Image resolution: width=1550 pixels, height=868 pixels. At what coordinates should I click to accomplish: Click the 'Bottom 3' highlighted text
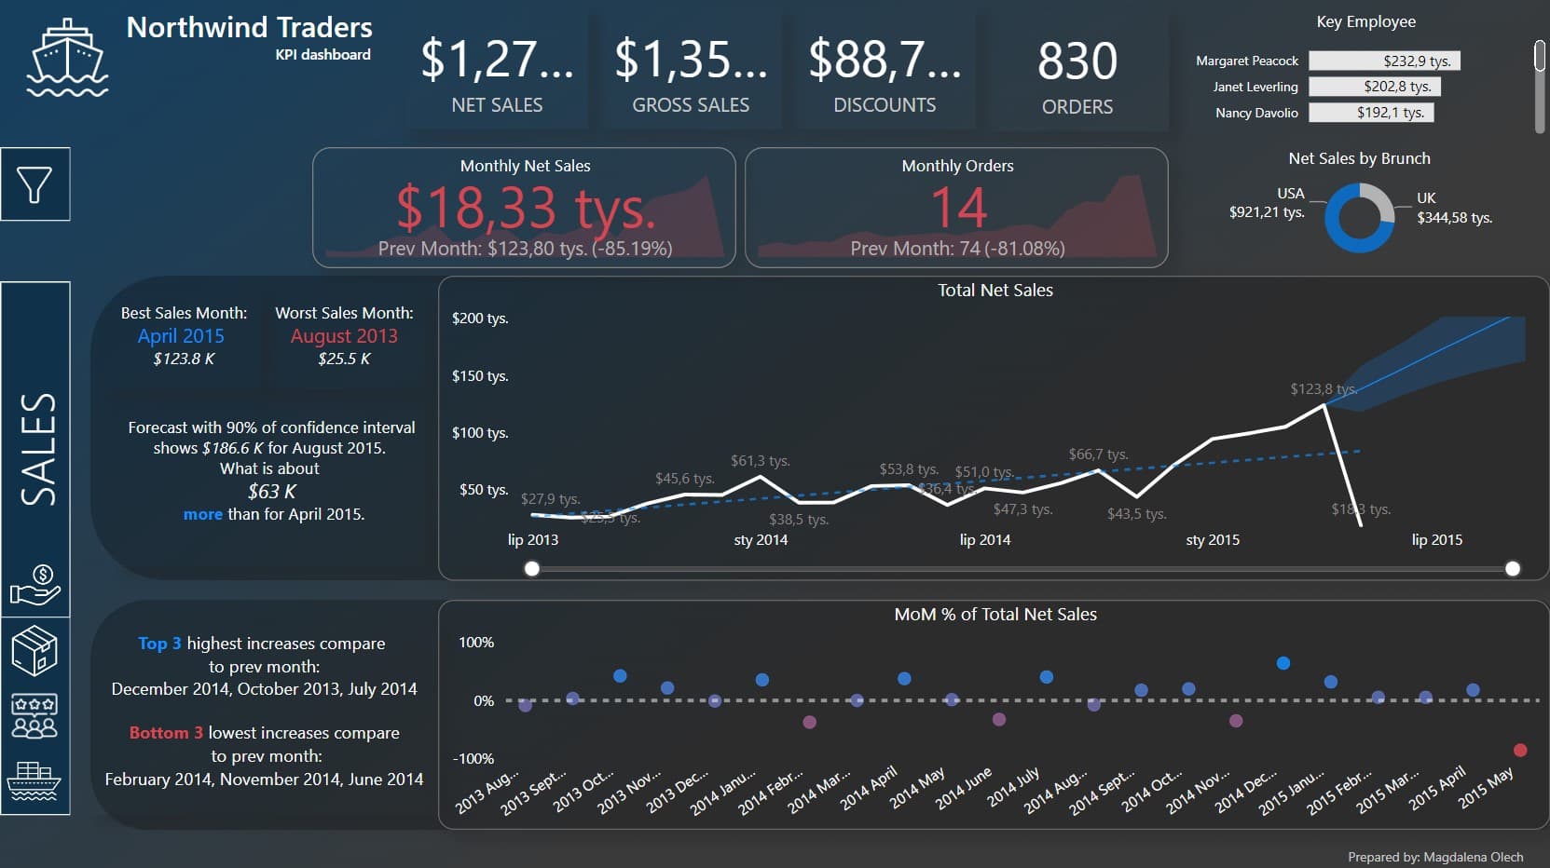point(166,733)
